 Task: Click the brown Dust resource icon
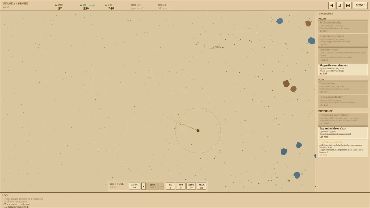[x=56, y=5]
